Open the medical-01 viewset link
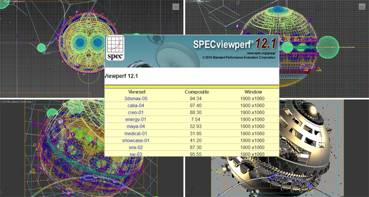The image size is (369, 197). point(135,133)
